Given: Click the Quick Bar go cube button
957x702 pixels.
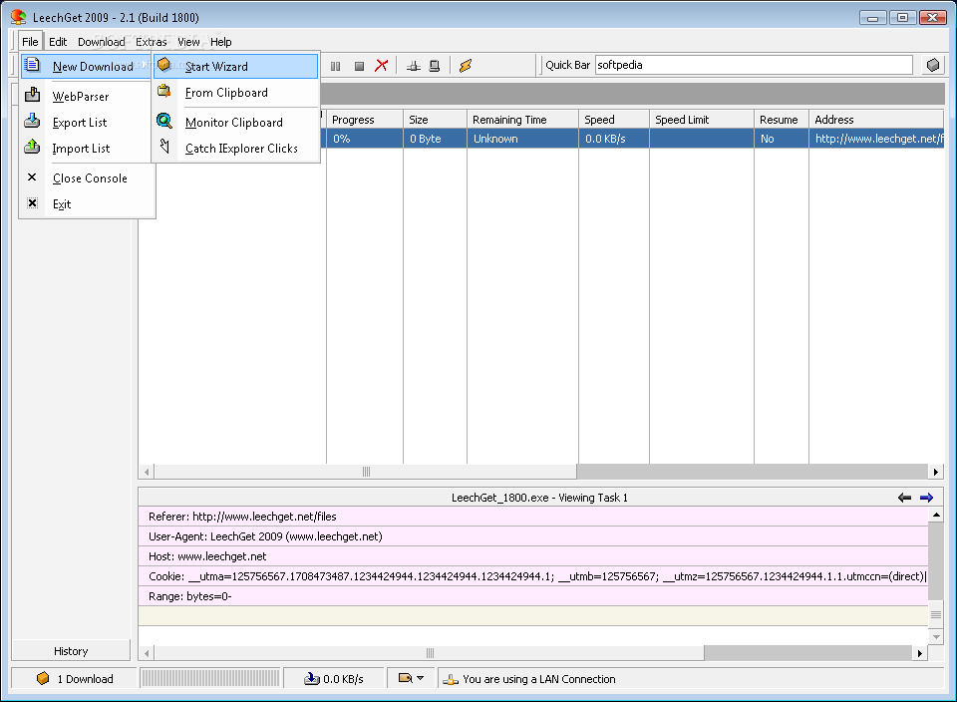Looking at the screenshot, I should click(x=933, y=65).
